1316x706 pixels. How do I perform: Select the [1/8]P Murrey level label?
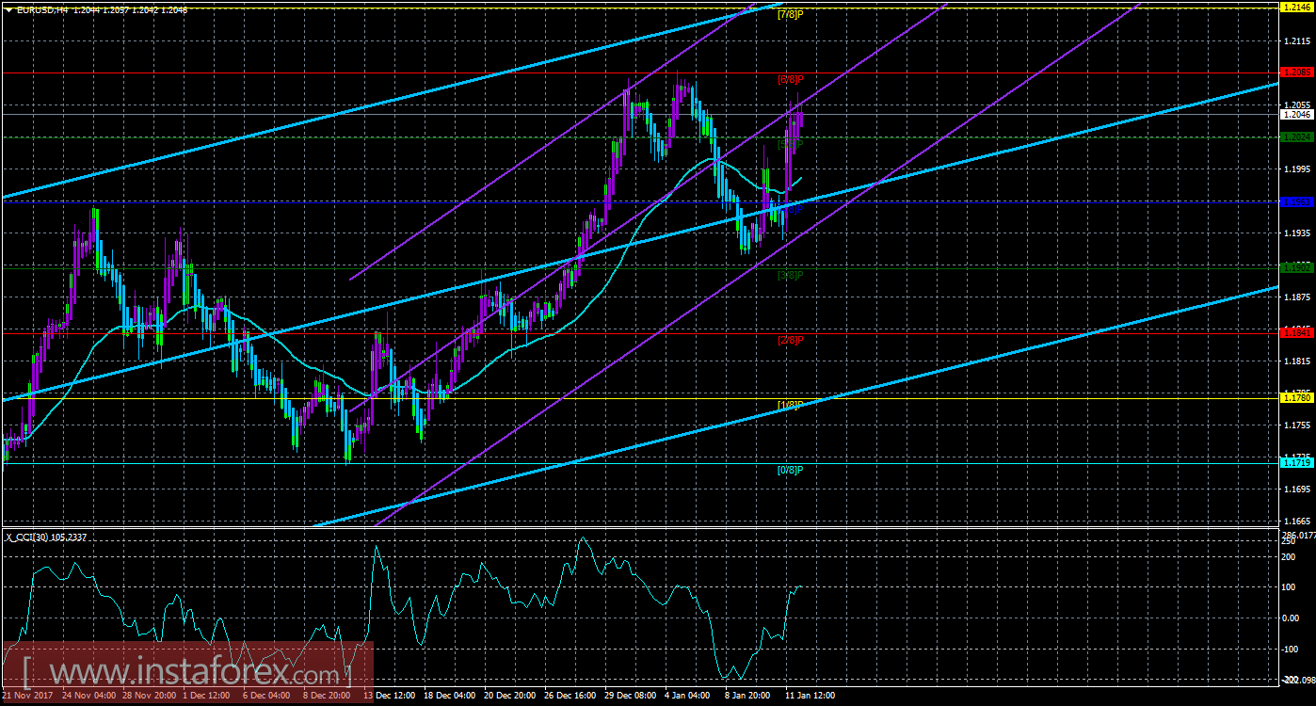point(790,405)
